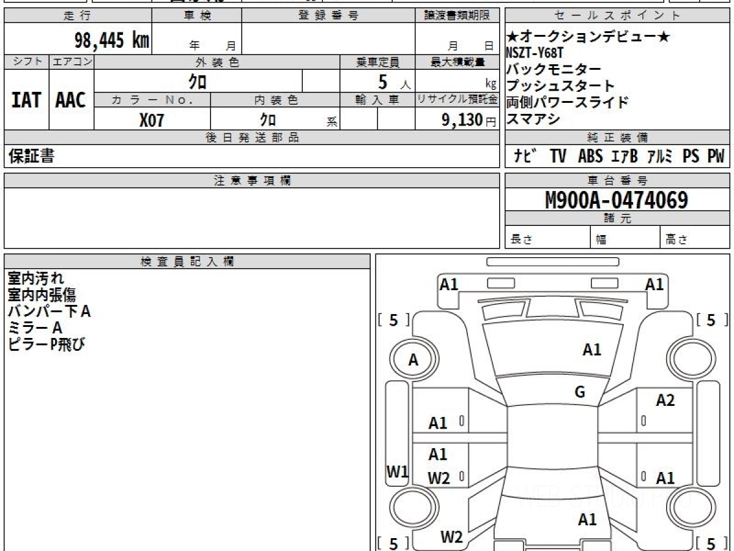Select the 保証書 entry
The width and height of the screenshot is (734, 551).
(x=31, y=156)
